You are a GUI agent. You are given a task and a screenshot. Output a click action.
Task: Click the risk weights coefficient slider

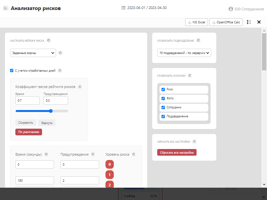[42, 111]
